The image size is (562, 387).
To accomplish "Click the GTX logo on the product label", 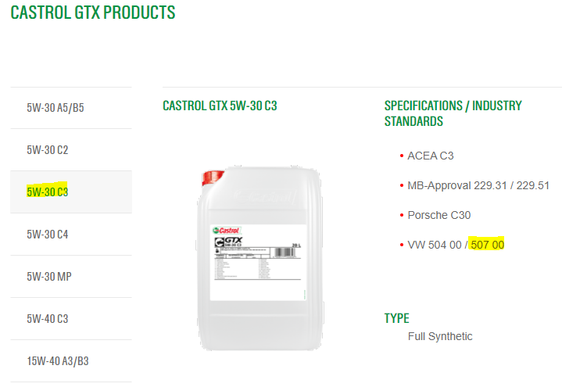I will coord(229,242).
